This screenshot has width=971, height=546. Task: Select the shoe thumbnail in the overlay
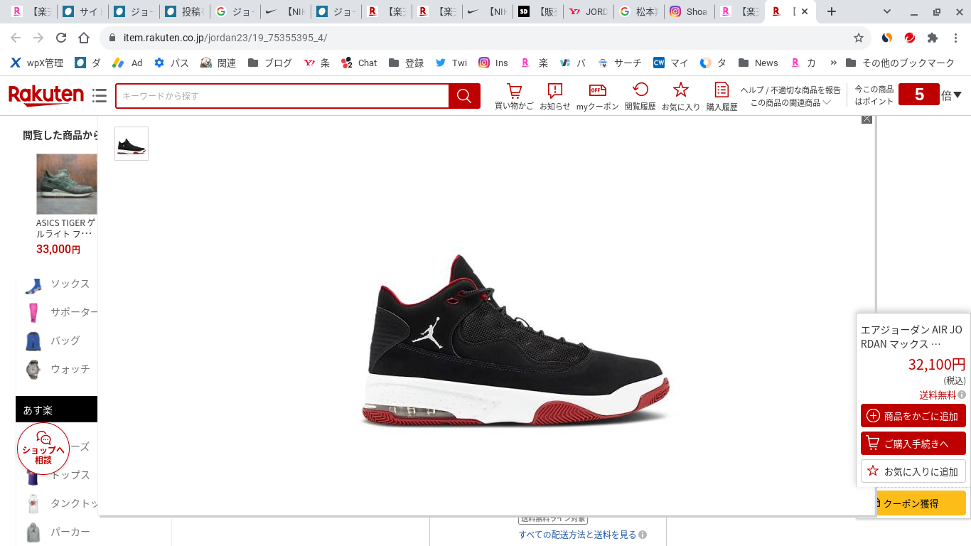click(132, 144)
